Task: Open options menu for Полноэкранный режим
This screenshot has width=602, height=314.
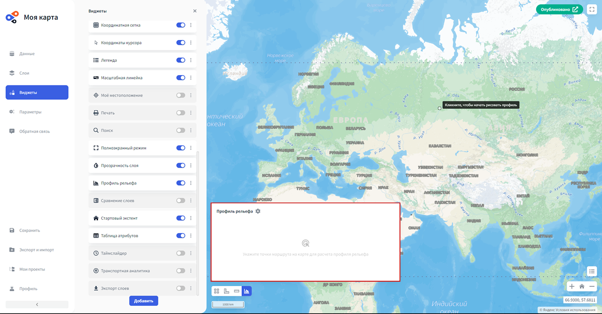Action: (191, 148)
